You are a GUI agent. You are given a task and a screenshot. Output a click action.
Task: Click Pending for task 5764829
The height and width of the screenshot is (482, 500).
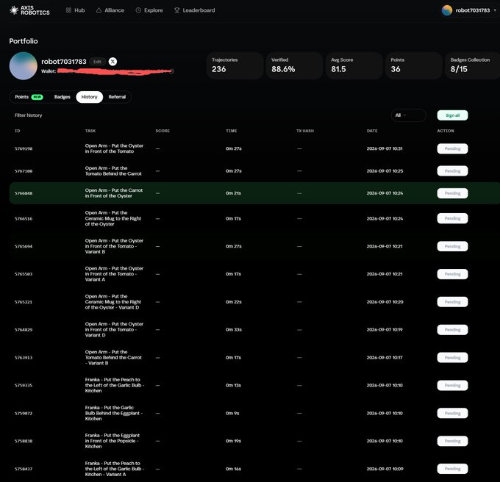click(452, 330)
